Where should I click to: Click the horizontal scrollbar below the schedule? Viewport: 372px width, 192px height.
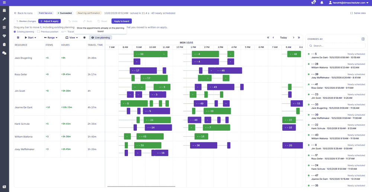click(141, 186)
